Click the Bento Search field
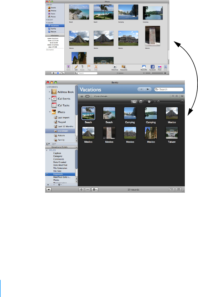The height and width of the screenshot is (297, 198). click(x=169, y=89)
